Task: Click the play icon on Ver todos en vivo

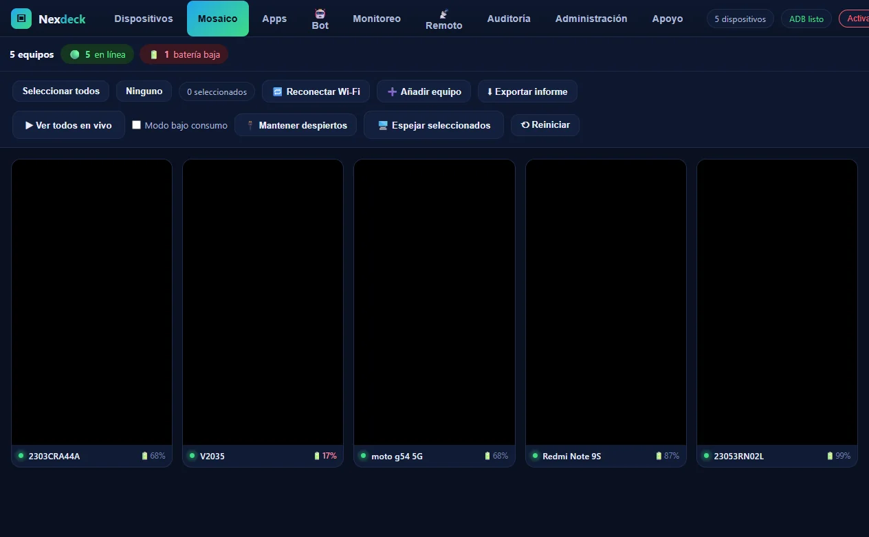Action: pyautogui.click(x=29, y=125)
